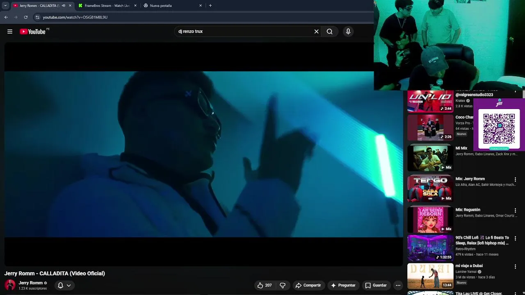Open the Mix: Jerry Romm title
Image resolution: width=525 pixels, height=295 pixels.
coord(470,179)
